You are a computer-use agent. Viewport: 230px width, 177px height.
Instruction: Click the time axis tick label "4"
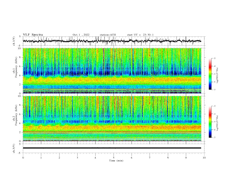coord(95,158)
